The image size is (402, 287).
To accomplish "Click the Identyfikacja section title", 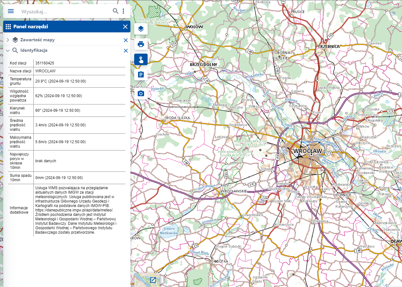I will click(x=34, y=50).
